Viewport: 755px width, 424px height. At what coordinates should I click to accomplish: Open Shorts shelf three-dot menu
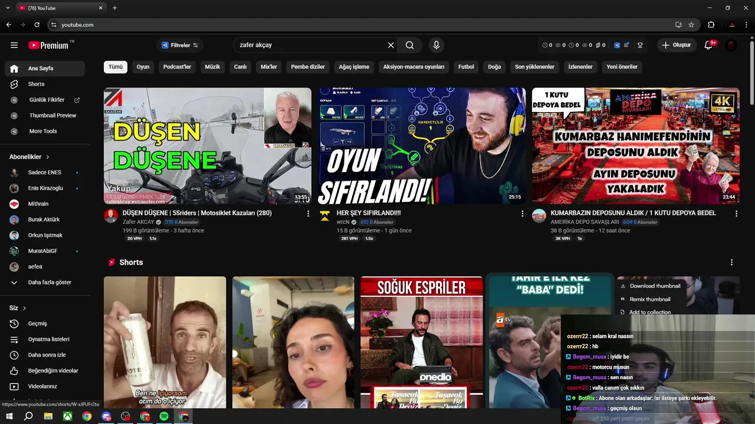731,263
